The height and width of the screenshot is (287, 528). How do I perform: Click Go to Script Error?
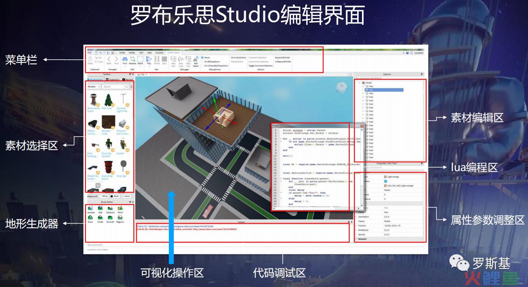pyautogui.click(x=238, y=58)
